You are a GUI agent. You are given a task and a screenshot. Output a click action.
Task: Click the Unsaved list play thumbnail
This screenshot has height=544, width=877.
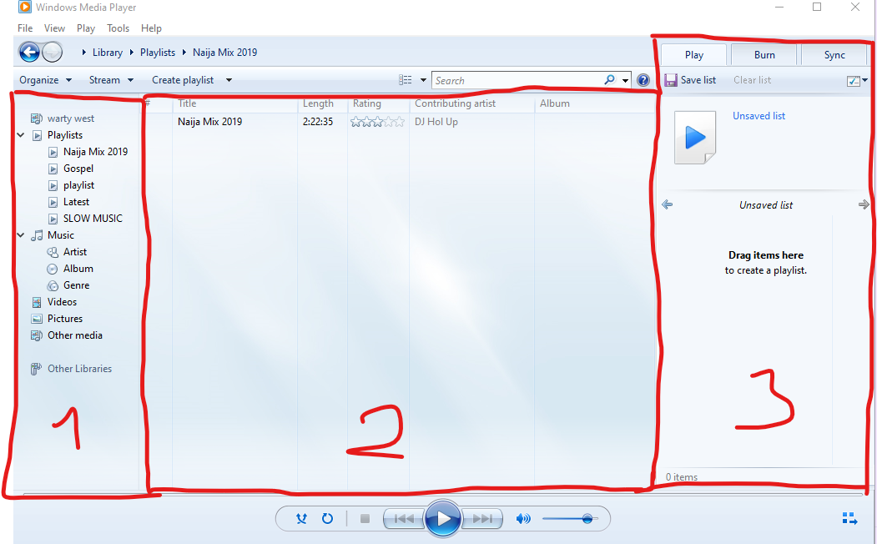[x=694, y=138]
